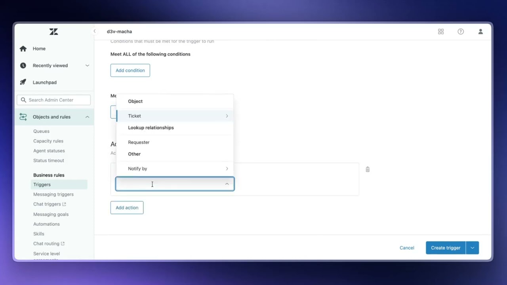
Task: Click the d3v-macha account name
Action: coord(119,31)
